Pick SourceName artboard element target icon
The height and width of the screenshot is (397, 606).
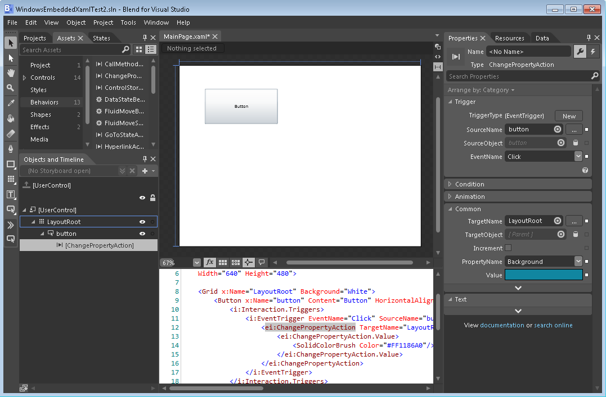point(557,129)
